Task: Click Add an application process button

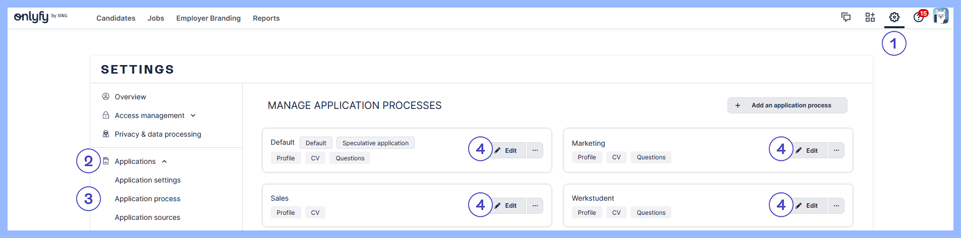Action: coord(787,105)
